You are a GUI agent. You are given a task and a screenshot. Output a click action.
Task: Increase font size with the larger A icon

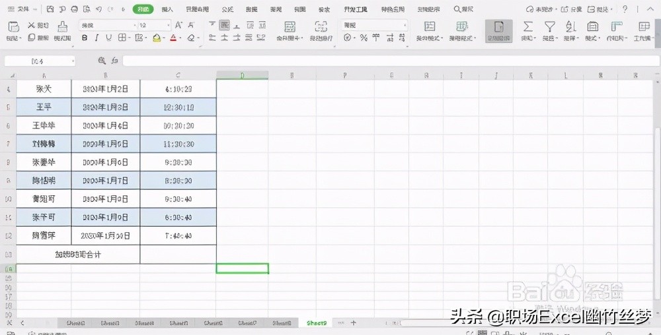(x=178, y=25)
